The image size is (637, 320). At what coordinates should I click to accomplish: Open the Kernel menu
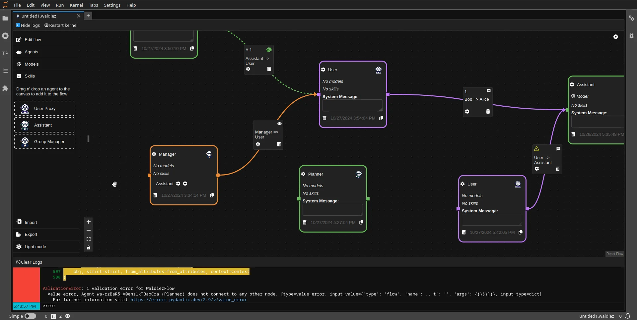76,5
